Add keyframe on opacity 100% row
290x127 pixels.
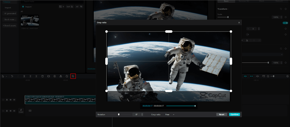(x=286, y=63)
